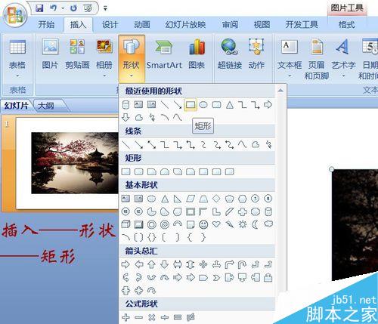Undo the last action
The height and width of the screenshot is (324, 378).
pyautogui.click(x=53, y=8)
